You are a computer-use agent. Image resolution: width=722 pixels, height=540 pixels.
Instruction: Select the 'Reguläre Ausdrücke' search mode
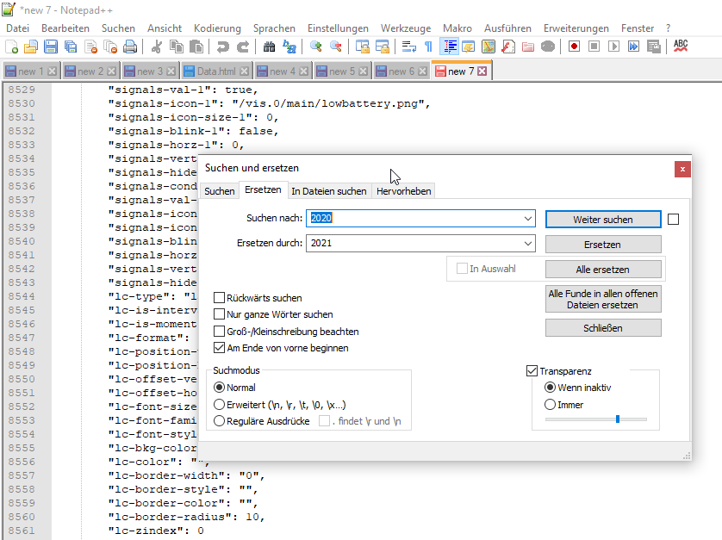click(219, 421)
